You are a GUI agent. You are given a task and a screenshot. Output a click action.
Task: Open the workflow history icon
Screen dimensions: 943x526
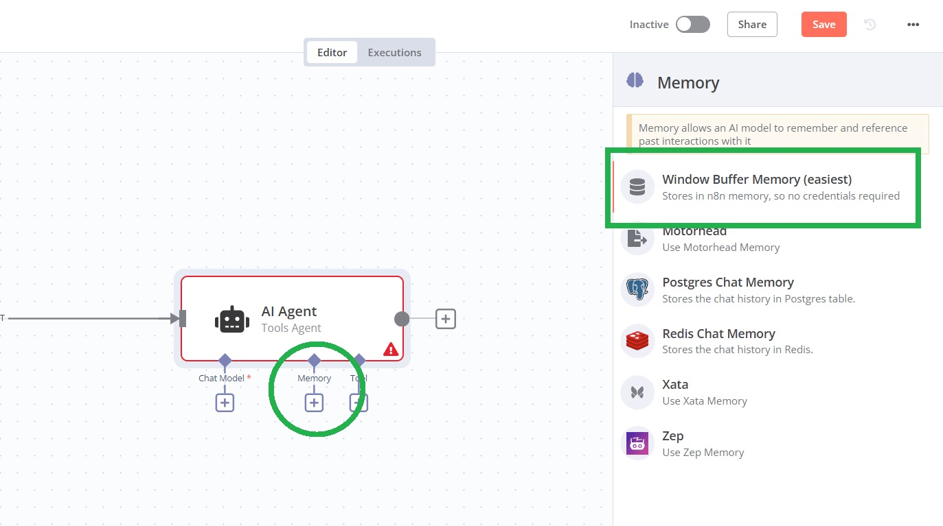click(870, 25)
